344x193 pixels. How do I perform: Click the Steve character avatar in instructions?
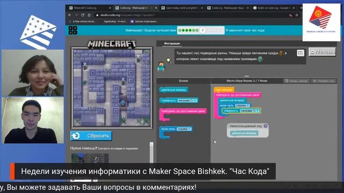tap(161, 66)
